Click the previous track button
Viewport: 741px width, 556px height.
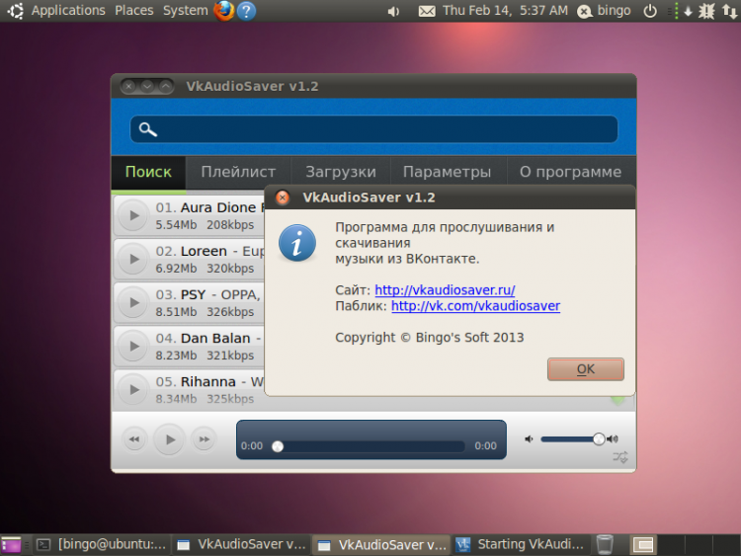pos(134,439)
